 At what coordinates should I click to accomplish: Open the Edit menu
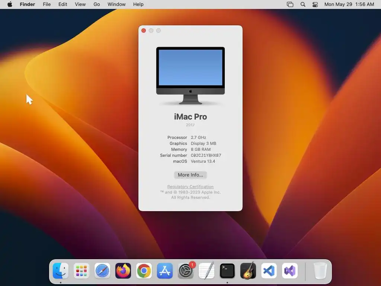tap(63, 4)
